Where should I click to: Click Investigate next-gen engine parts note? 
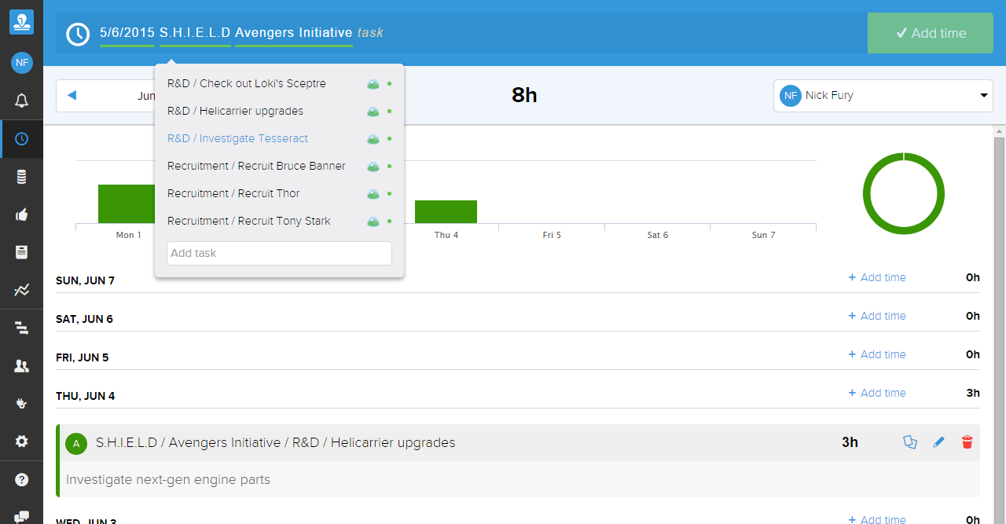coord(168,479)
